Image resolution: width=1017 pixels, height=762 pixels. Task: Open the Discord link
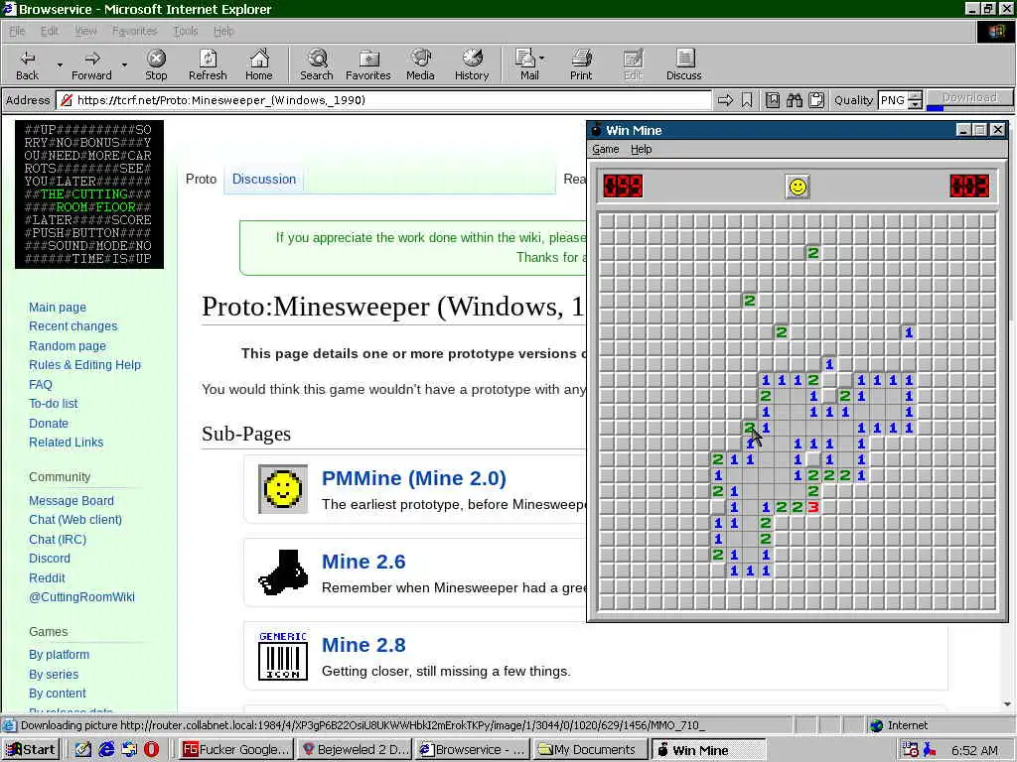[x=50, y=558]
